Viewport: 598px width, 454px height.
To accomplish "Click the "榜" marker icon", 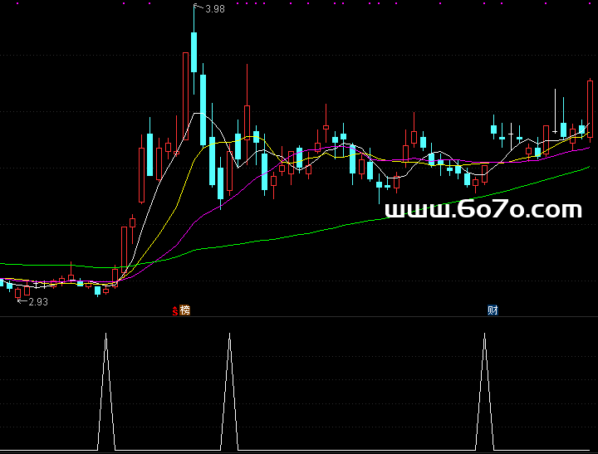I will tap(185, 310).
